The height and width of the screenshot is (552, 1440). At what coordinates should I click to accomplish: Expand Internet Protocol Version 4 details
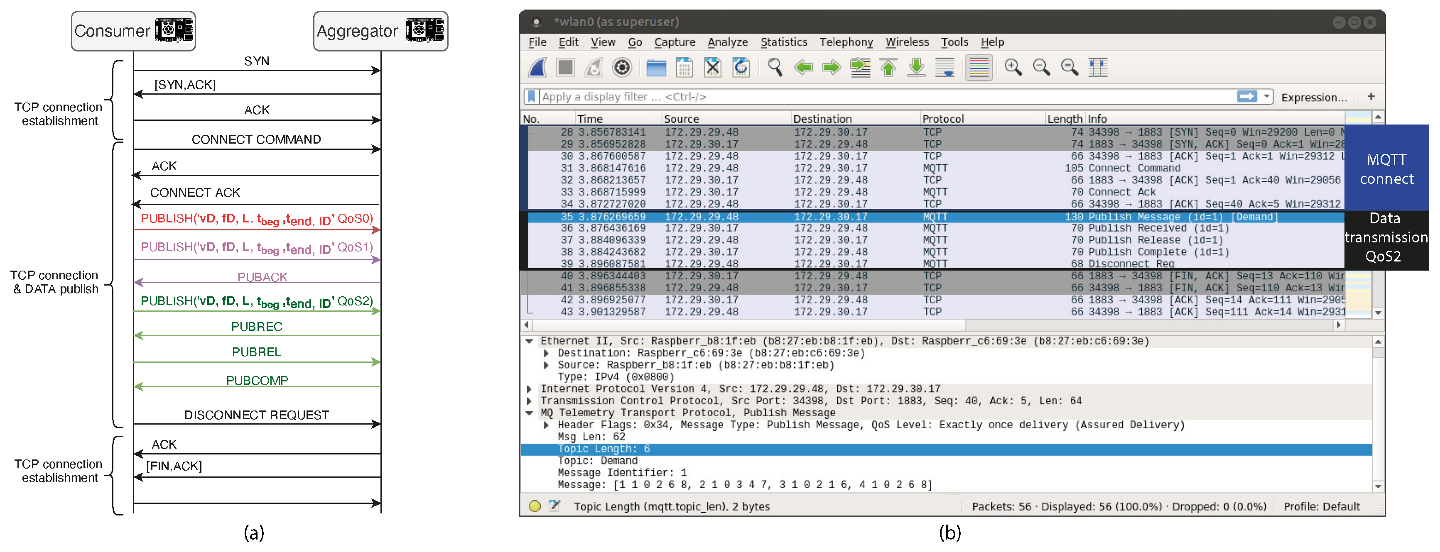(x=529, y=389)
